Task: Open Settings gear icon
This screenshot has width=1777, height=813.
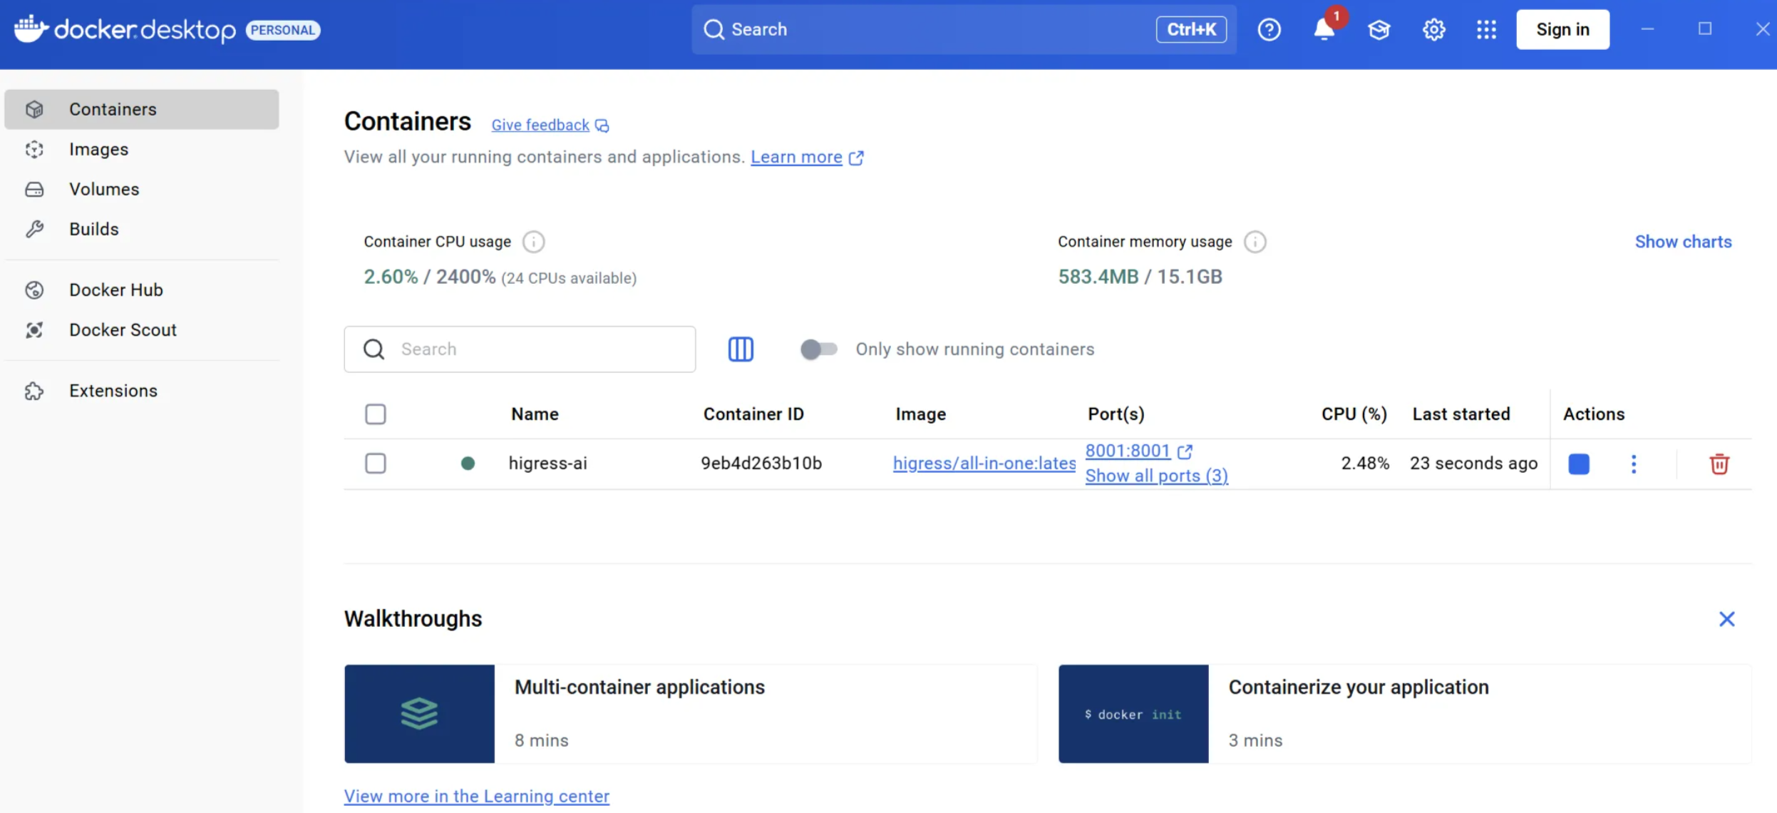Action: click(1433, 29)
